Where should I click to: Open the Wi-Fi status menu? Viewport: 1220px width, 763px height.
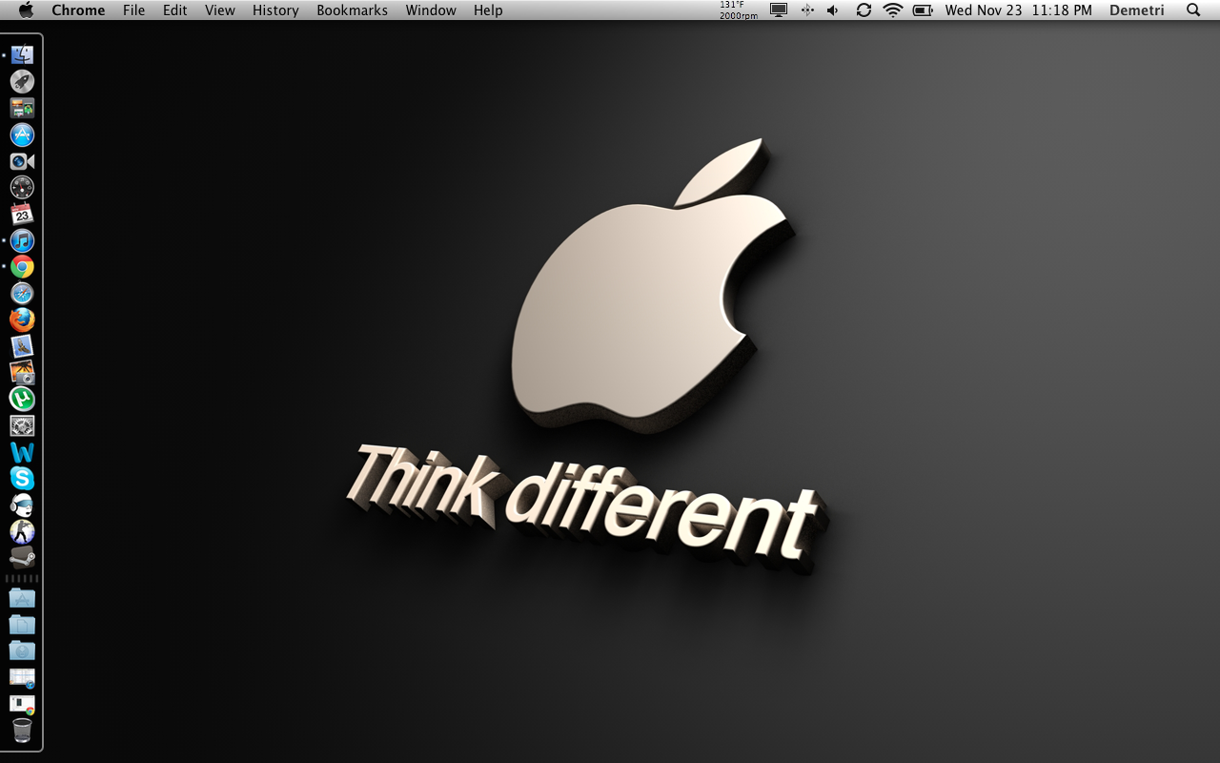click(x=893, y=10)
